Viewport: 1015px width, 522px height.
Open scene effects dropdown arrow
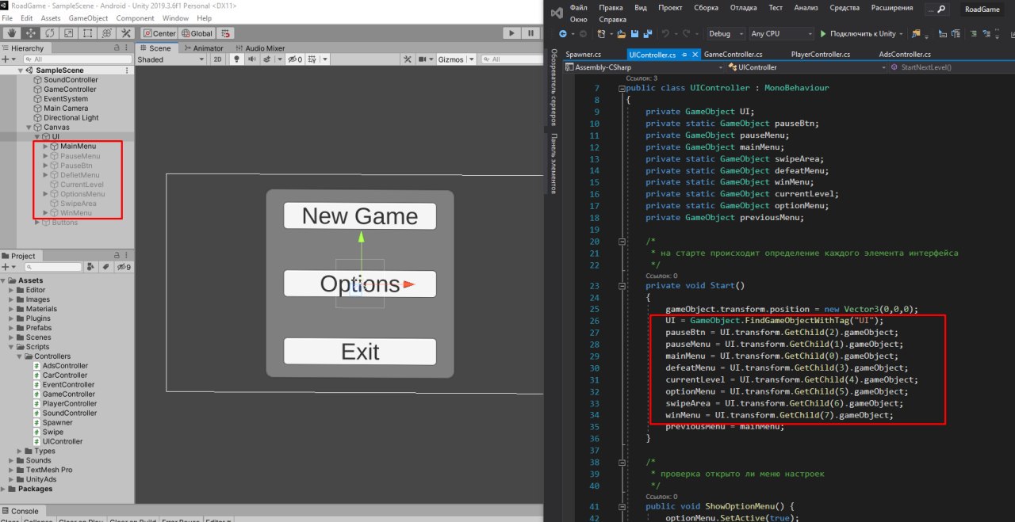pos(278,59)
